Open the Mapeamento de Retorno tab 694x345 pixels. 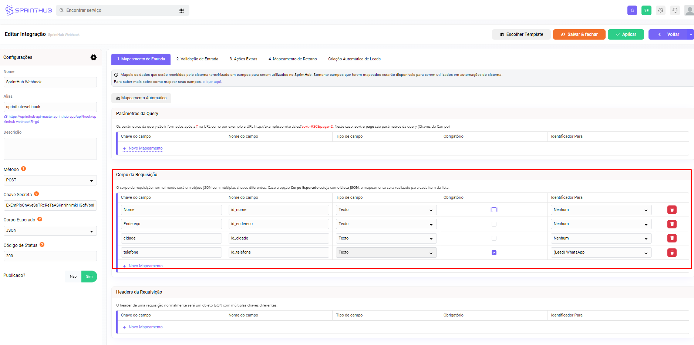pos(293,59)
